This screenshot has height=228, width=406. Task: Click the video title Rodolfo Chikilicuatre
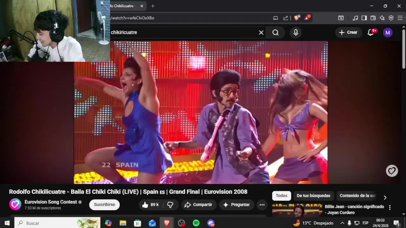click(x=128, y=192)
